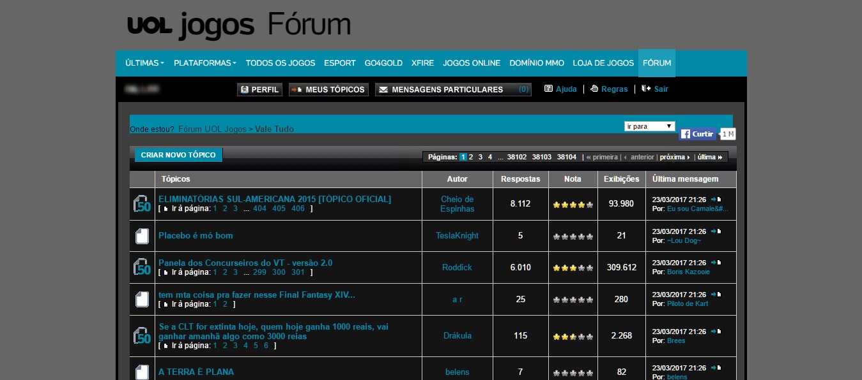Open the 'ir para' dropdown
This screenshot has width=862, height=380.
(650, 126)
